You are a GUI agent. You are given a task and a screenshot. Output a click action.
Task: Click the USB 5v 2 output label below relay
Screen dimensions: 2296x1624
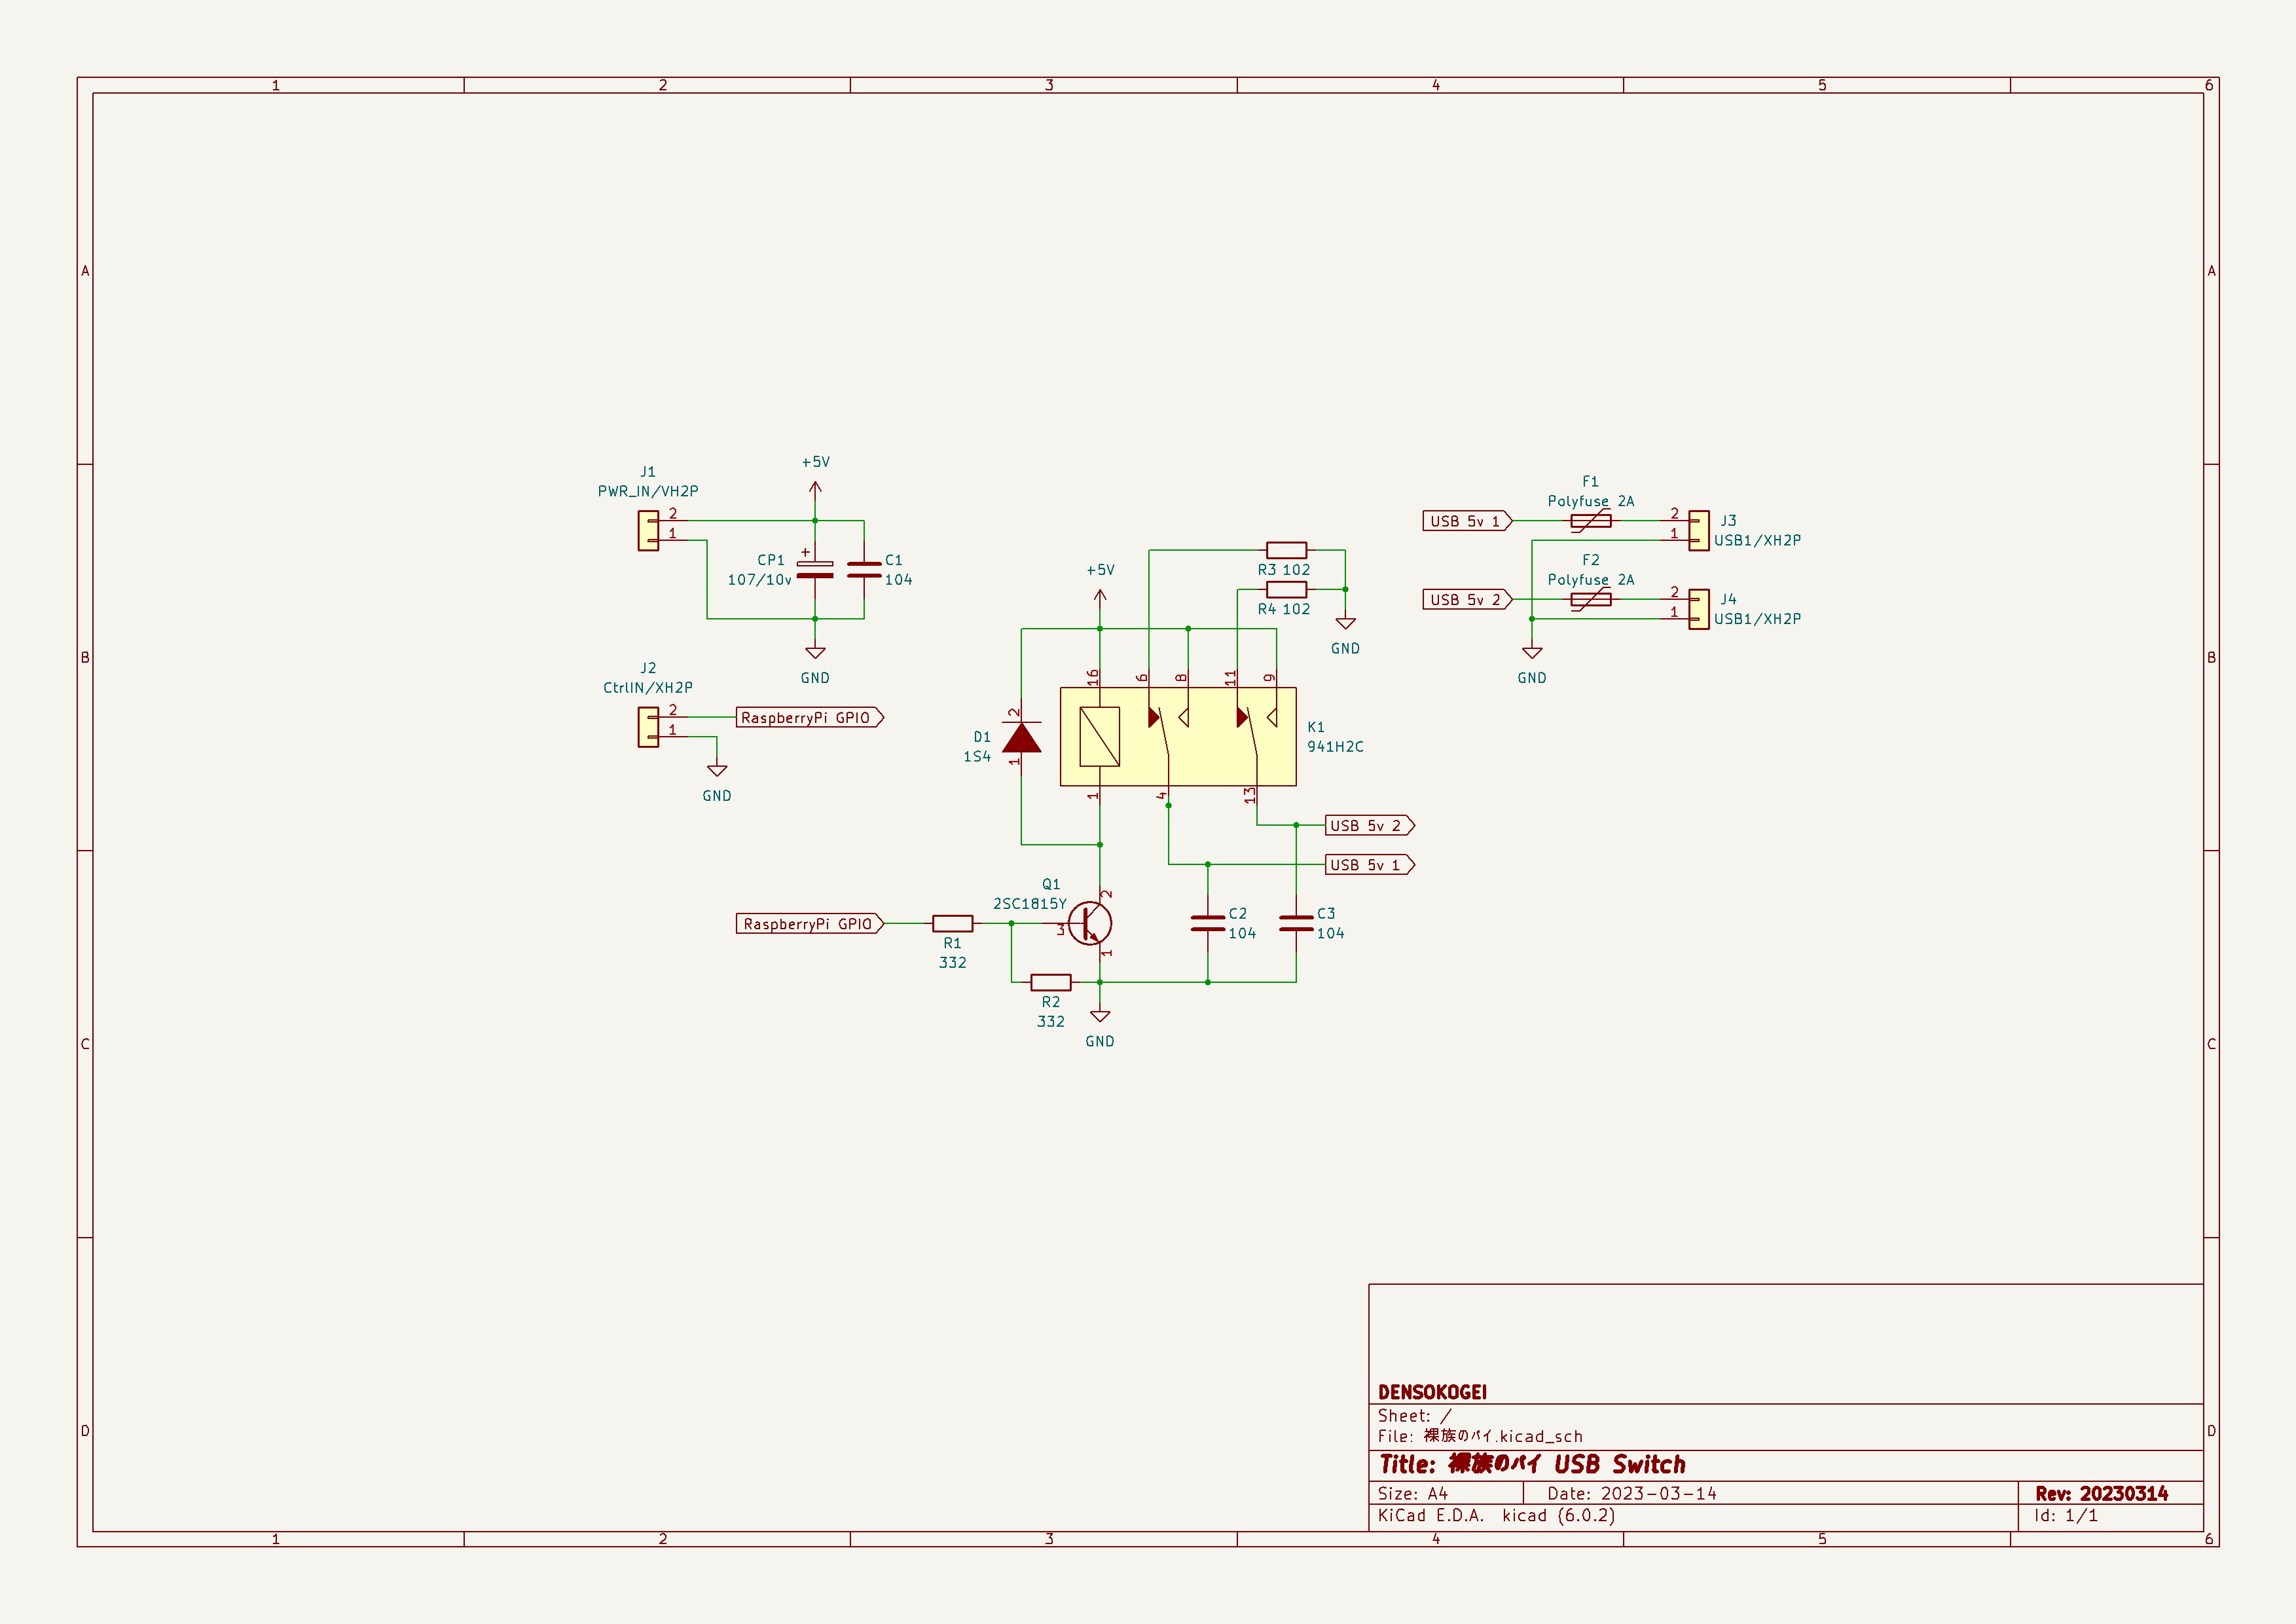click(1370, 825)
